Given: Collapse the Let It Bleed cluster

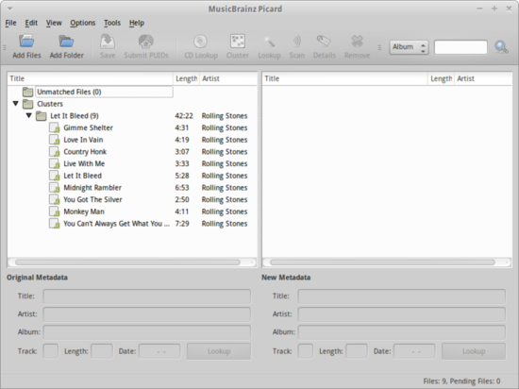Looking at the screenshot, I should click(29, 115).
